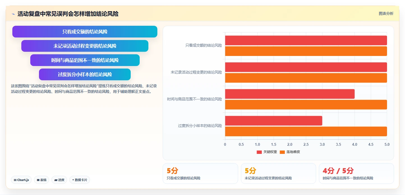Click red 关键权重 bar for 只看成交额的结论风险
Image resolution: width=405 pixels, height=195 pixels.
point(306,40)
